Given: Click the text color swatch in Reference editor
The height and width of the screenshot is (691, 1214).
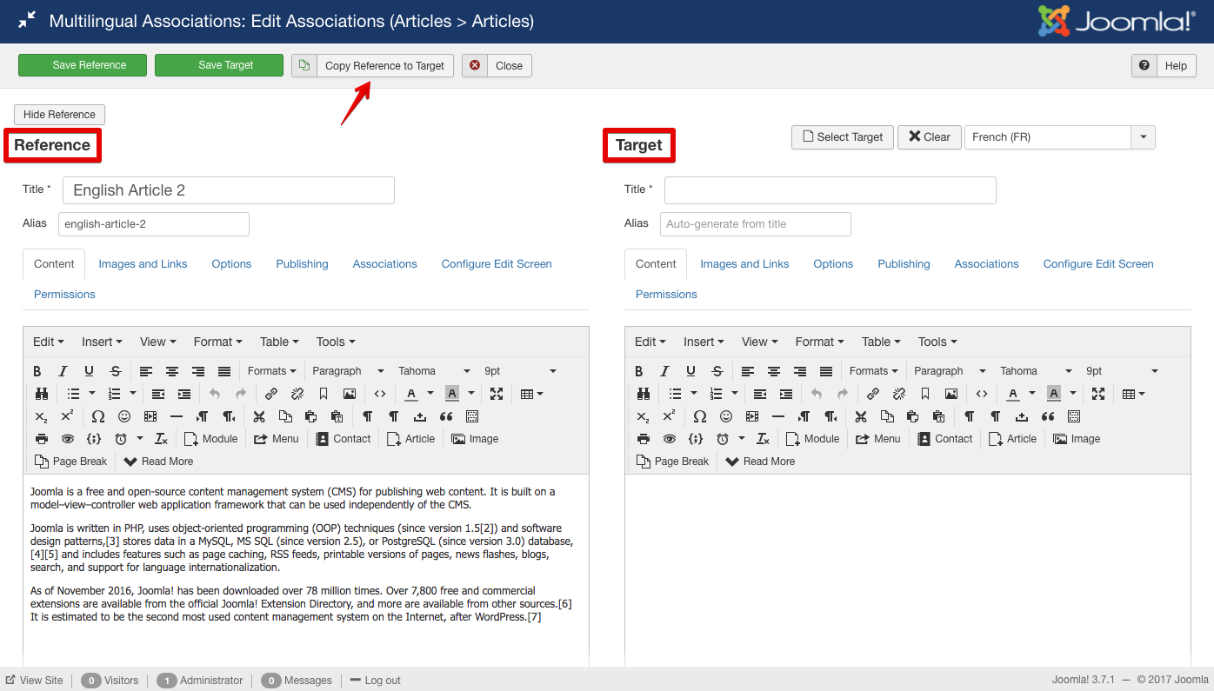Looking at the screenshot, I should click(x=410, y=394).
